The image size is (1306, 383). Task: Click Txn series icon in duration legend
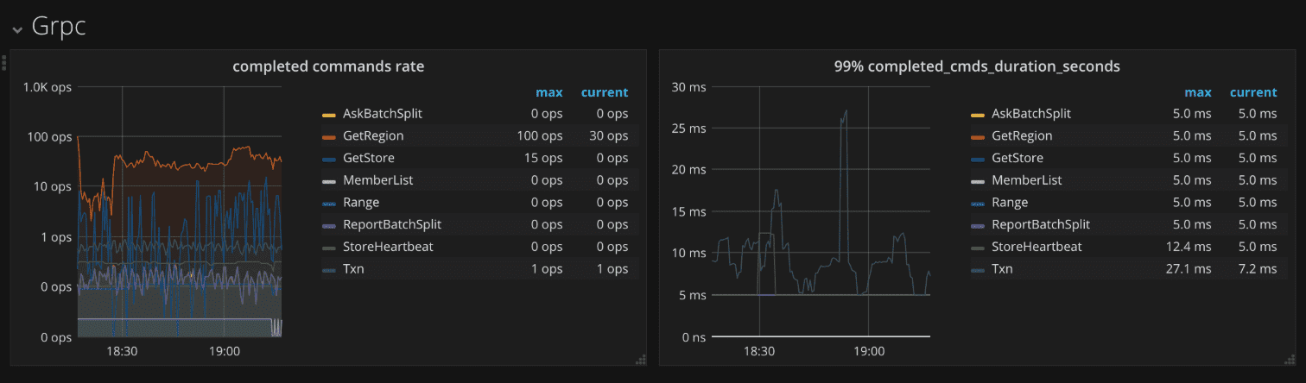(x=978, y=269)
